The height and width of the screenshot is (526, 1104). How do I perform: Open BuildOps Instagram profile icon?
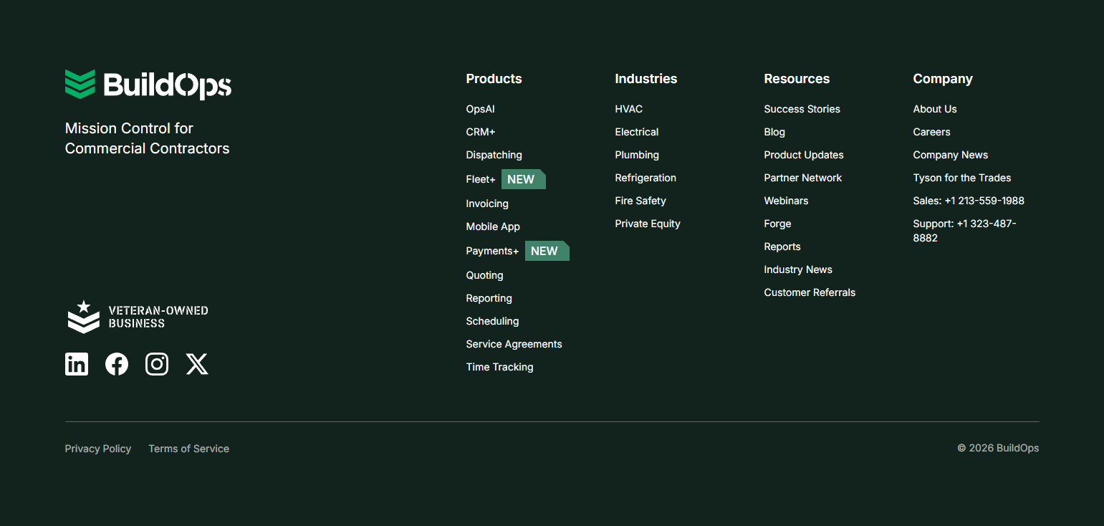click(x=156, y=363)
